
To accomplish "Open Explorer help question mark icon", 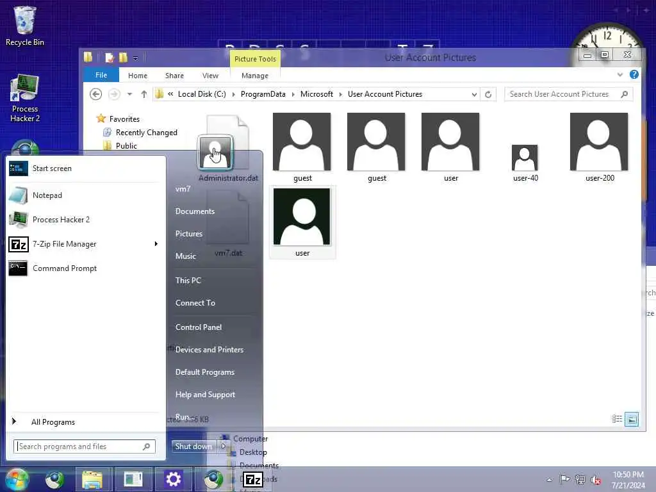I will [634, 74].
